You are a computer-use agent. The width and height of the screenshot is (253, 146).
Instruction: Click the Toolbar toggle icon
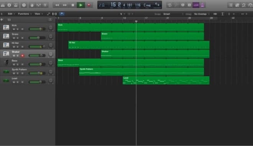click(16, 5)
